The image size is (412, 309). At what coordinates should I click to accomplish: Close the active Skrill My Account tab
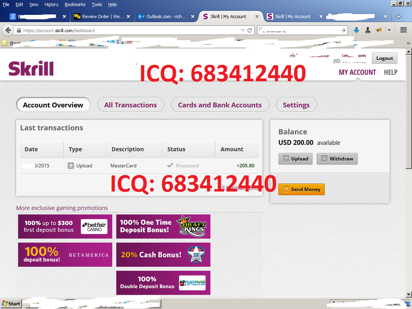point(257,16)
